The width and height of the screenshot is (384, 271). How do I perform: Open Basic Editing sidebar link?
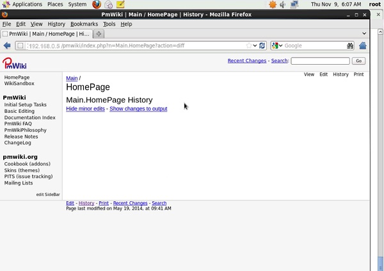point(19,111)
